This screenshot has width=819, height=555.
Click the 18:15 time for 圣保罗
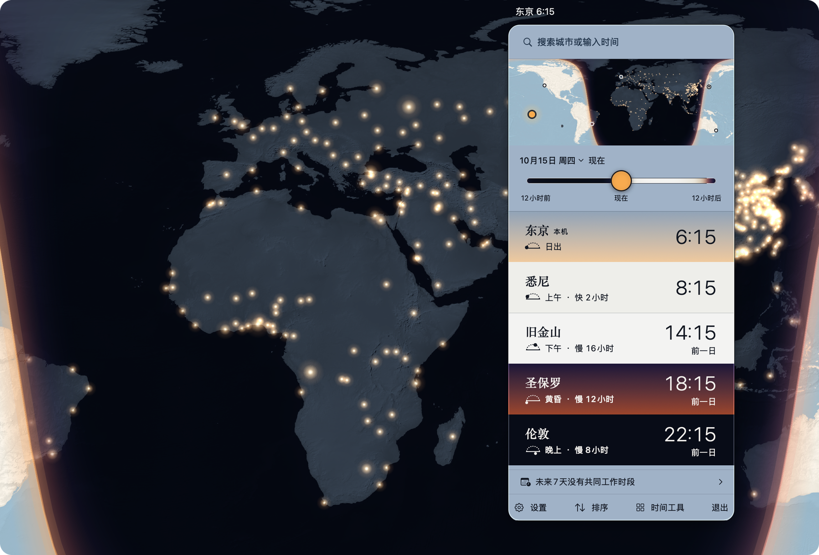click(x=690, y=383)
